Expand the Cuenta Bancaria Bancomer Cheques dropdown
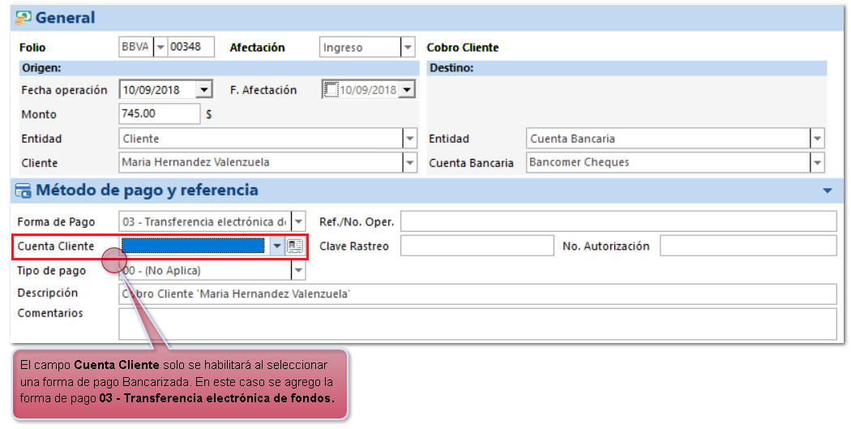This screenshot has height=429, width=851. pyautogui.click(x=817, y=162)
